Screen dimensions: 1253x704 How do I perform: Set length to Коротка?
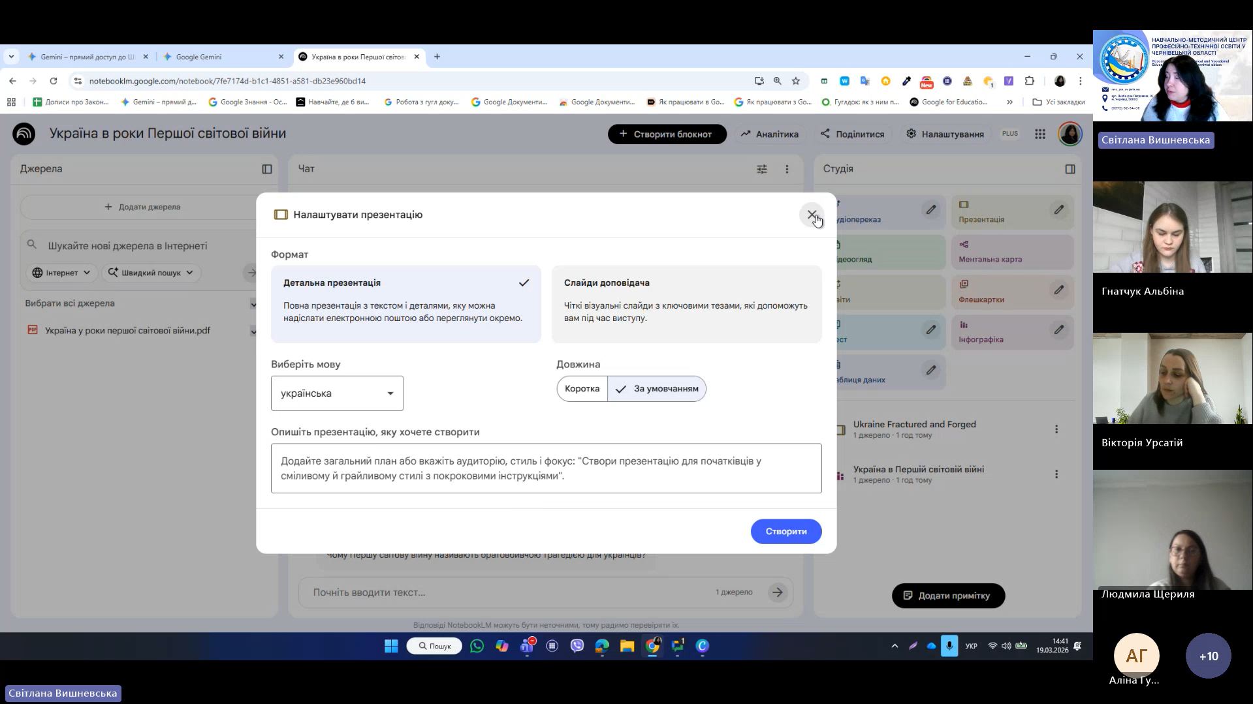582,389
